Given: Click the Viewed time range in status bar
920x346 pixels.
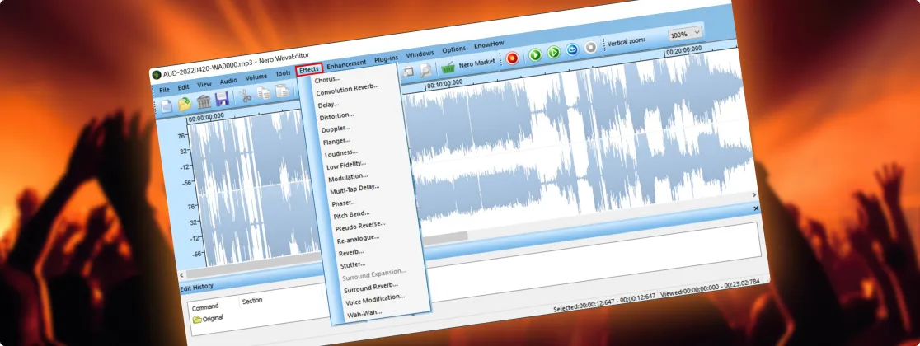Looking at the screenshot, I should (710, 286).
